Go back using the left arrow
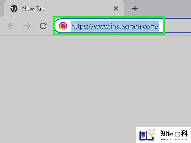The width and height of the screenshot is (191, 143). coord(11,26)
